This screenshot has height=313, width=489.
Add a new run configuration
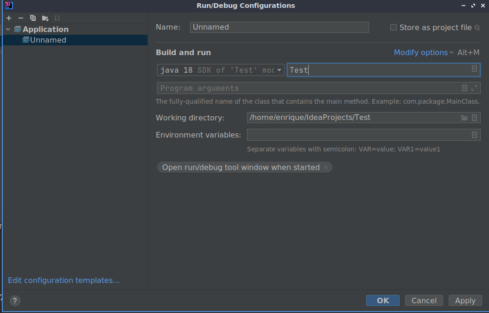coord(9,18)
